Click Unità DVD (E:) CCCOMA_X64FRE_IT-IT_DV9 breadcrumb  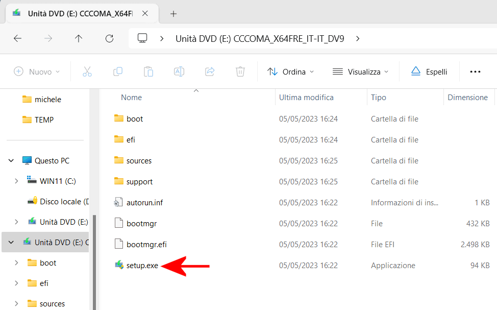point(260,39)
